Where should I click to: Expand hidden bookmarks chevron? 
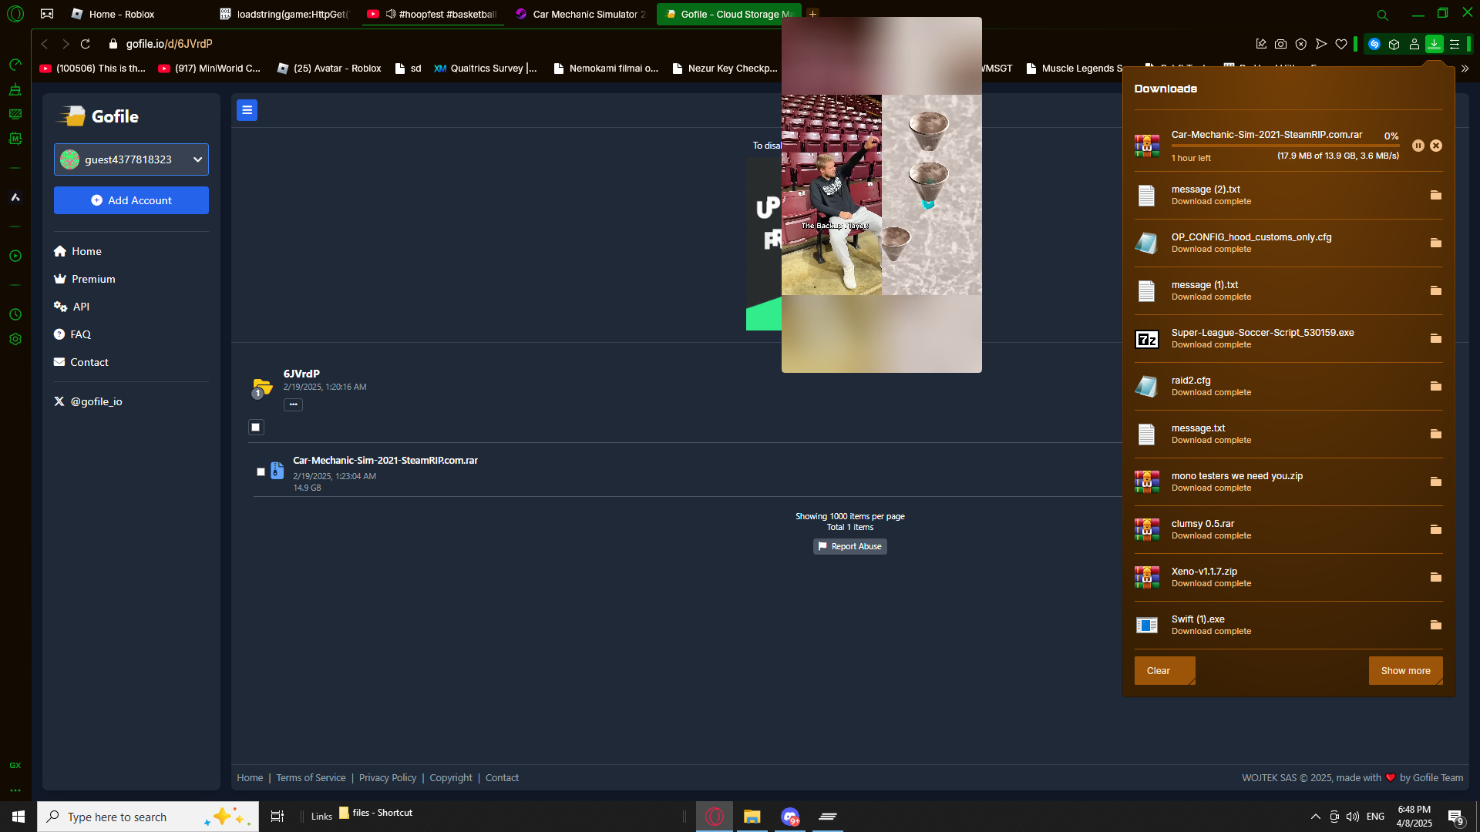pyautogui.click(x=1465, y=69)
